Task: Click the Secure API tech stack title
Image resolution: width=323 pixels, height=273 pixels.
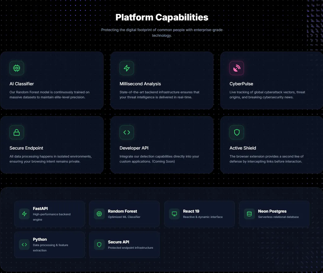Action: point(118,242)
